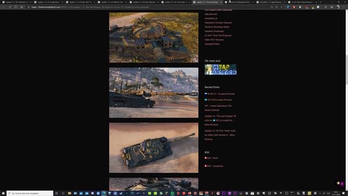The width and height of the screenshot is (348, 196).
Task: Open Valachia's Youtube Channel link
Action: click(218, 23)
